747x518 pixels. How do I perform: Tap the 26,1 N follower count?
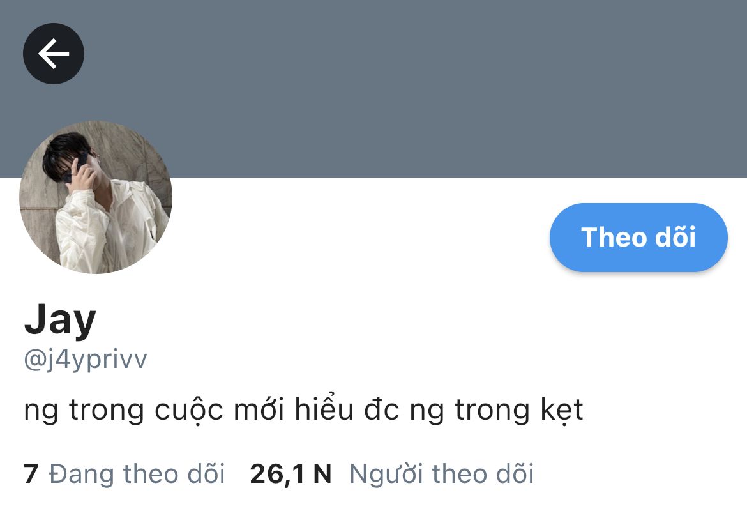point(290,474)
